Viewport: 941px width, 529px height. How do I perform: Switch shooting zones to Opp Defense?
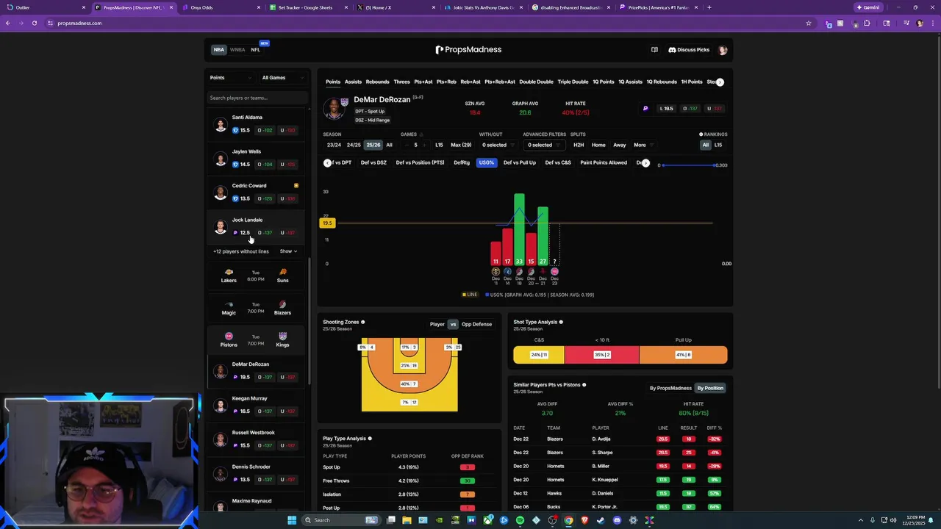[476, 324]
